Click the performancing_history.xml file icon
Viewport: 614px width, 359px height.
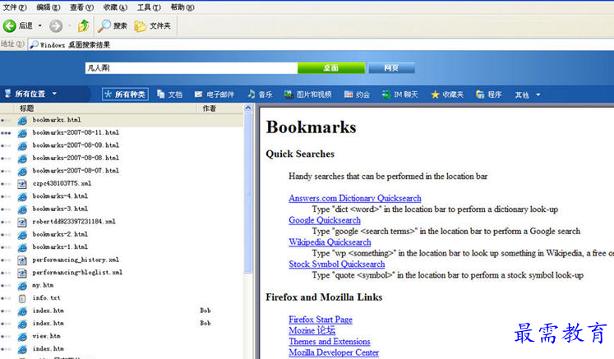[23, 260]
